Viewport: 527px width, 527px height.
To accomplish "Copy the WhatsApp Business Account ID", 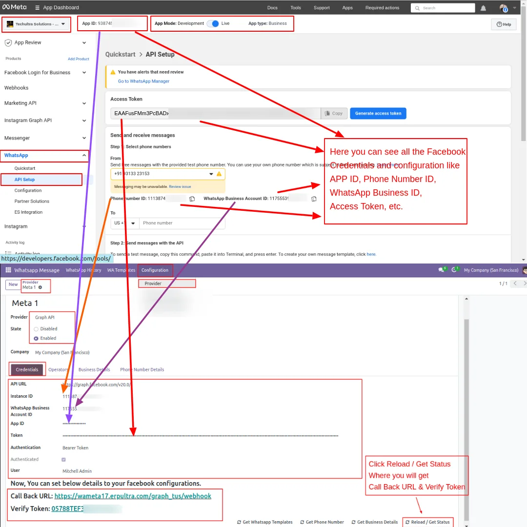I will 314,199.
